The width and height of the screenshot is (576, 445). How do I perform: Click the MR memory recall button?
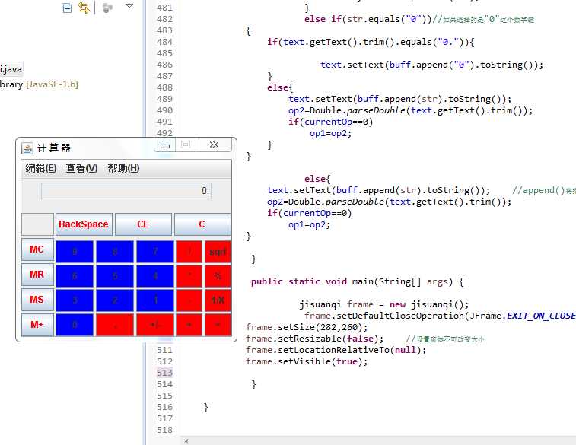(37, 275)
